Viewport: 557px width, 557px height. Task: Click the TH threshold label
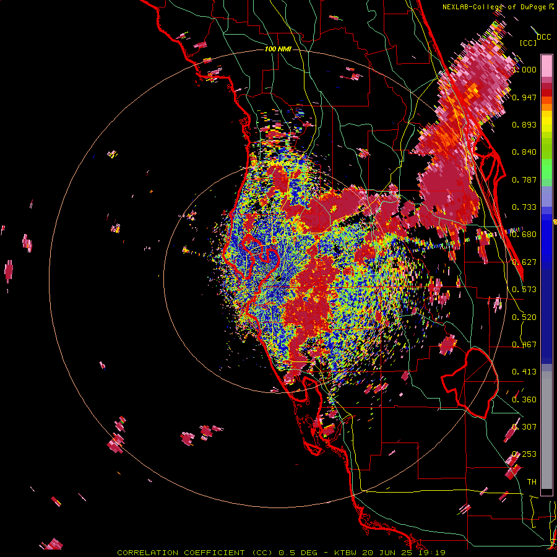[x=532, y=482]
